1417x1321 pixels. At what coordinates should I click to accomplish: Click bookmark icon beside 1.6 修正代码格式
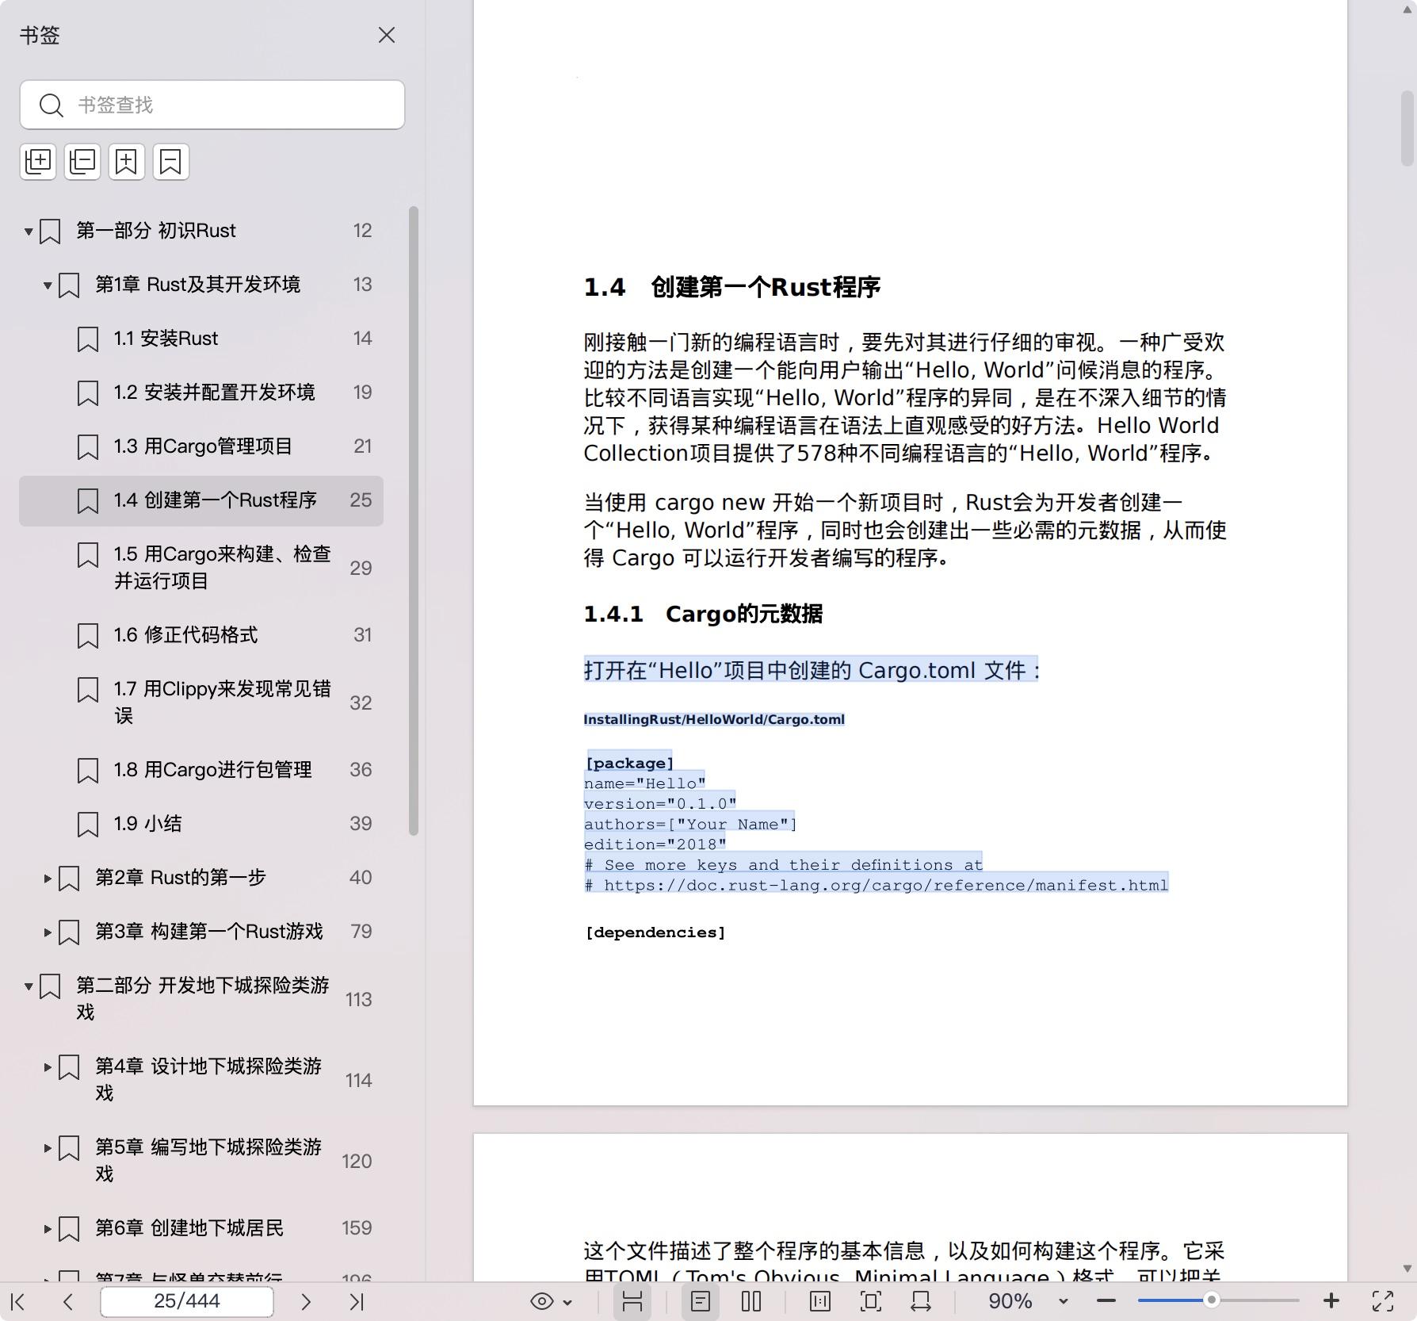[x=88, y=636]
